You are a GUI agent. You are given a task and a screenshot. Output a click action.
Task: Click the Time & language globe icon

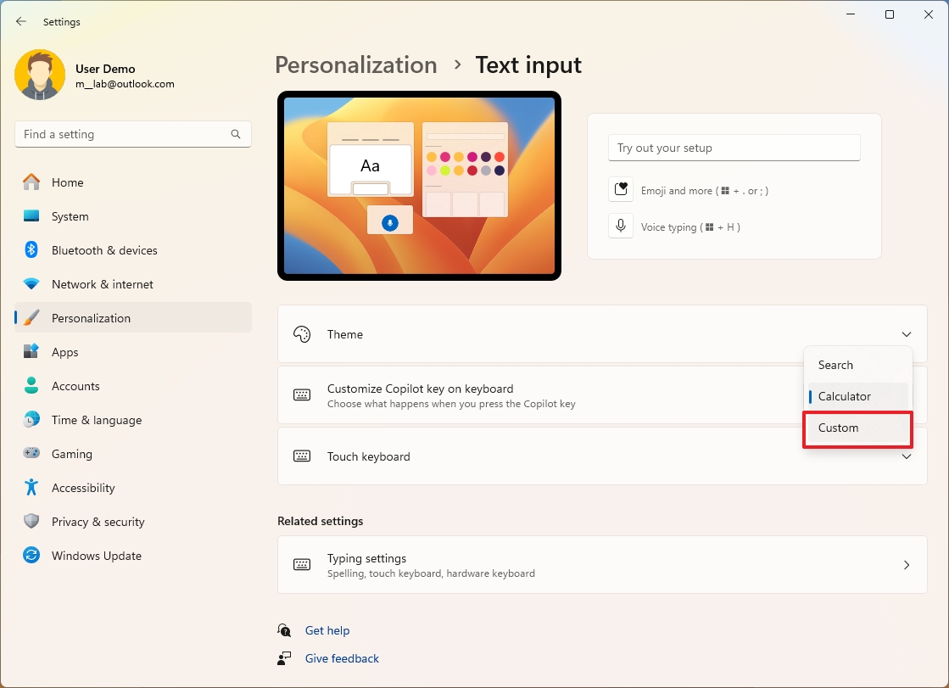(x=31, y=419)
